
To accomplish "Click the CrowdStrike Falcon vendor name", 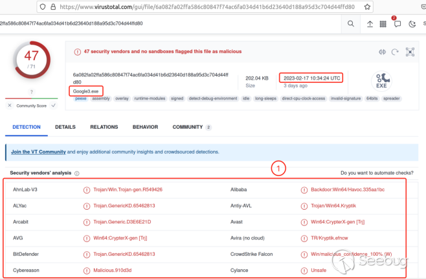I will point(251,254).
